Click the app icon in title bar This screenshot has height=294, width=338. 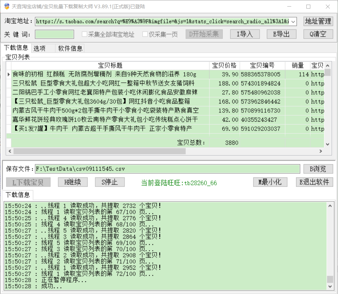[x=6, y=7]
